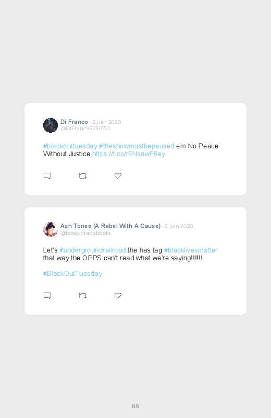Click the Di Franco display name
The height and width of the screenshot is (418, 271).
tap(74, 122)
